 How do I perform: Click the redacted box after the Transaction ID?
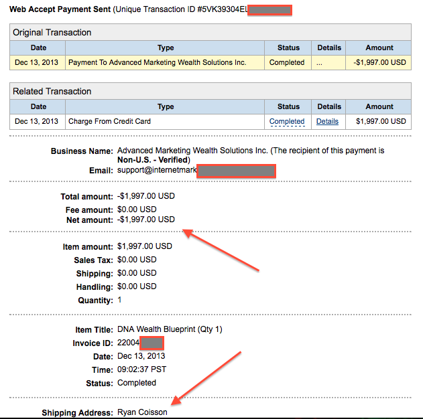coord(269,10)
